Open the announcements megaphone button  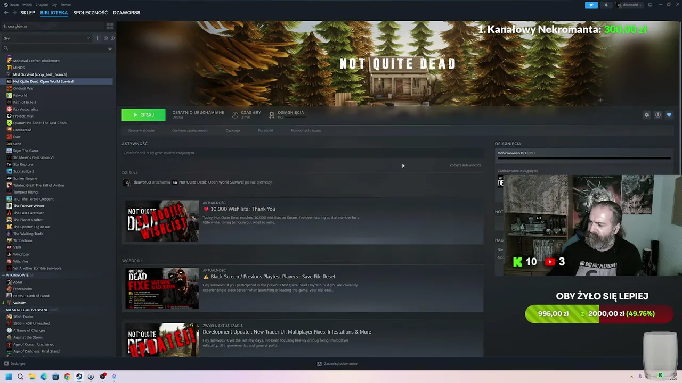coord(591,5)
